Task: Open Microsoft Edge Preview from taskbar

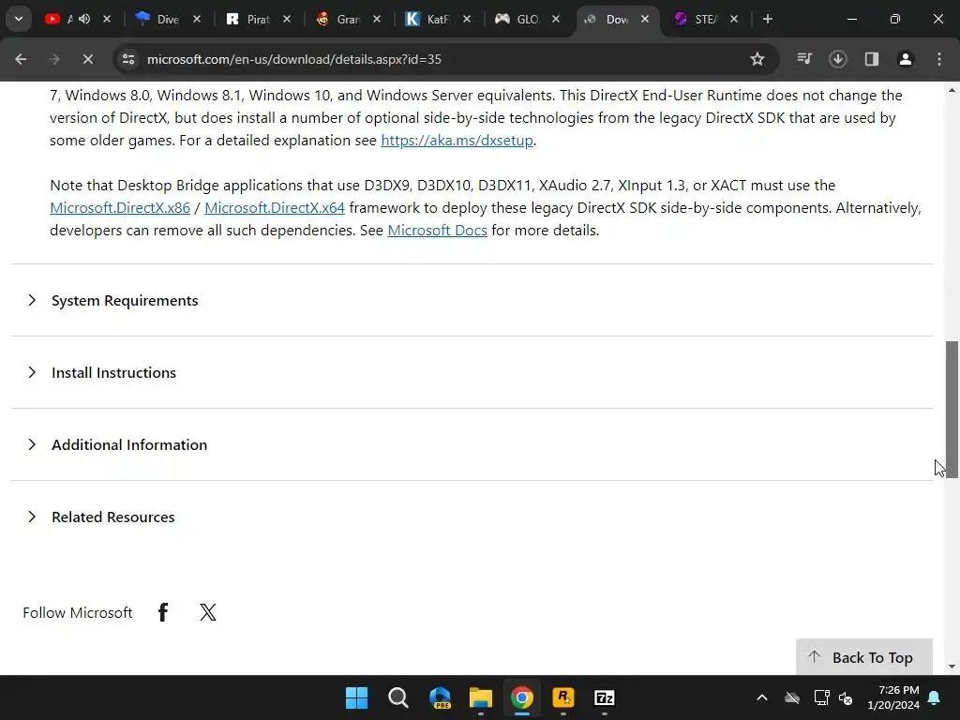Action: coord(440,697)
